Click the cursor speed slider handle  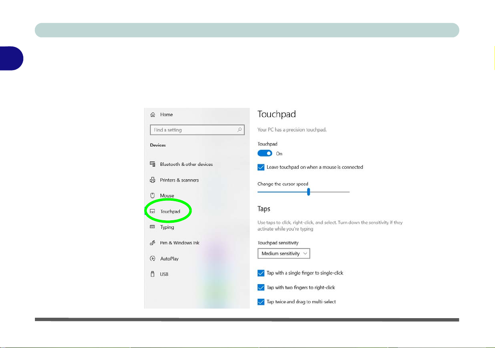[308, 192]
